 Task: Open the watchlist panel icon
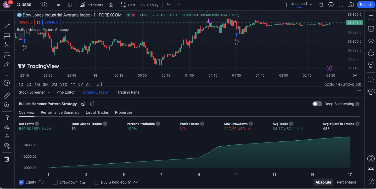[371, 17]
